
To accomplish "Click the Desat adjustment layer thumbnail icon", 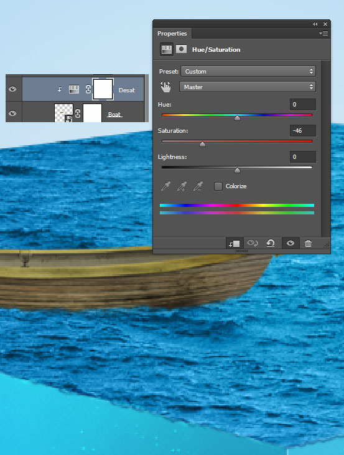I will [74, 89].
